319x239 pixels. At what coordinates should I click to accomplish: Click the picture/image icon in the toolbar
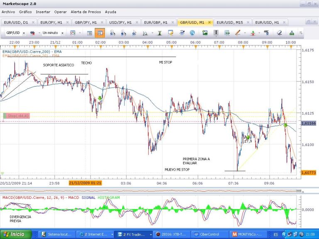click(205, 33)
